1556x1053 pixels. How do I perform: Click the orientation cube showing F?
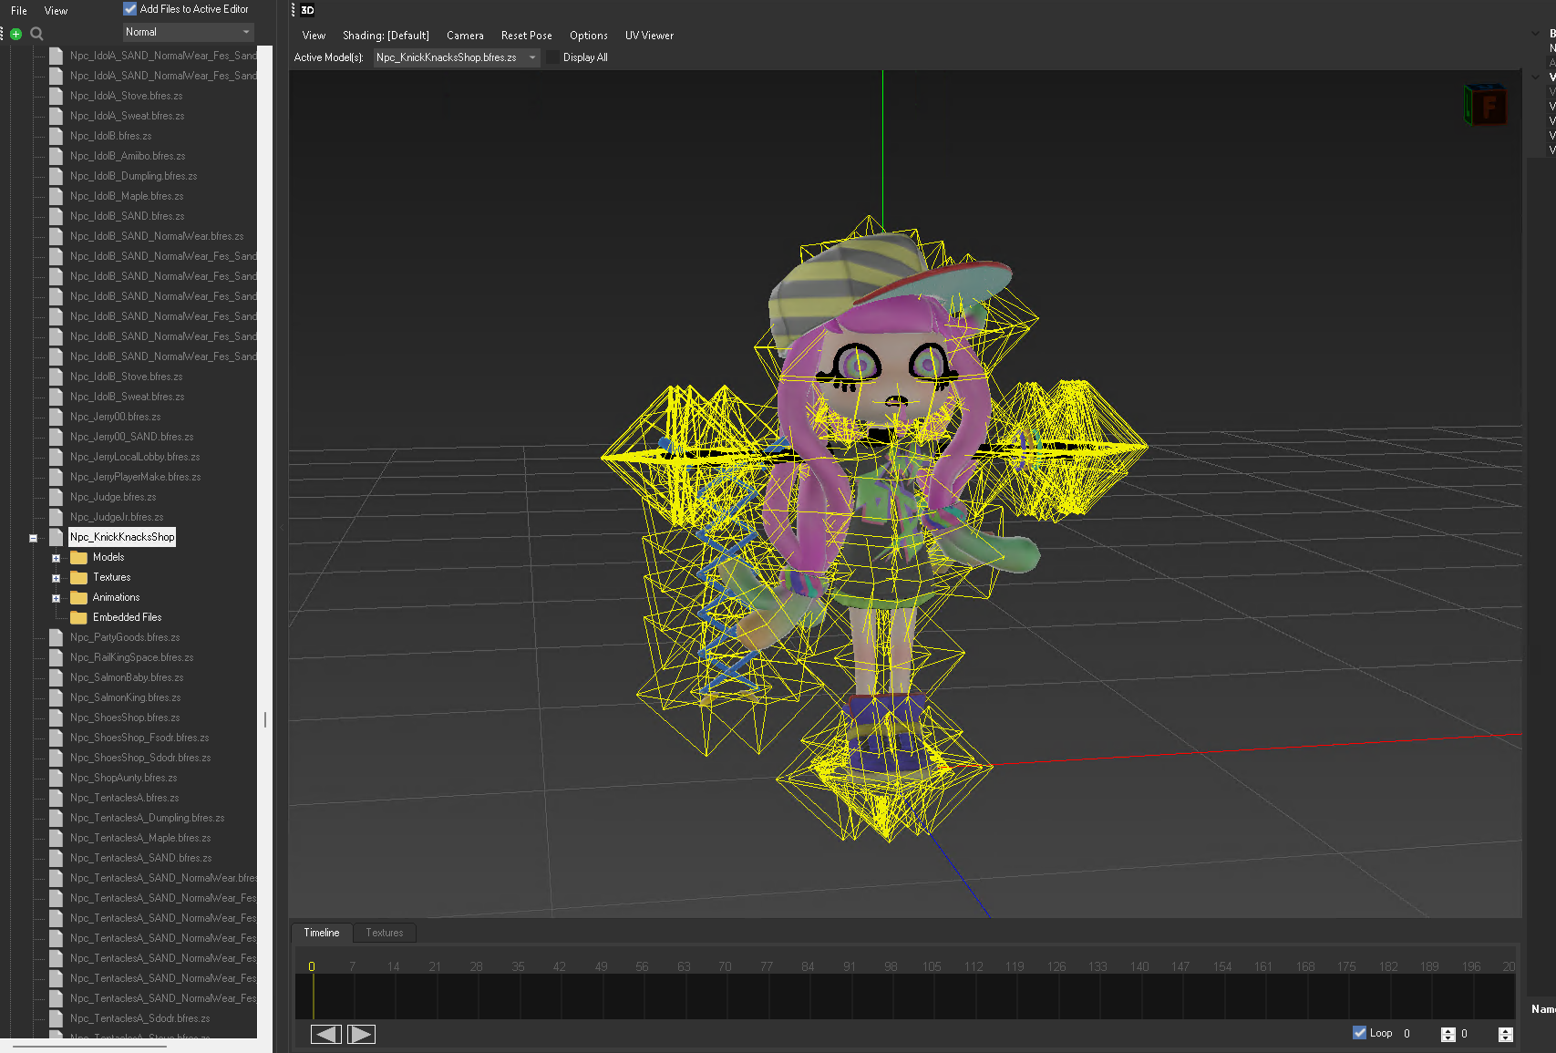(1485, 105)
